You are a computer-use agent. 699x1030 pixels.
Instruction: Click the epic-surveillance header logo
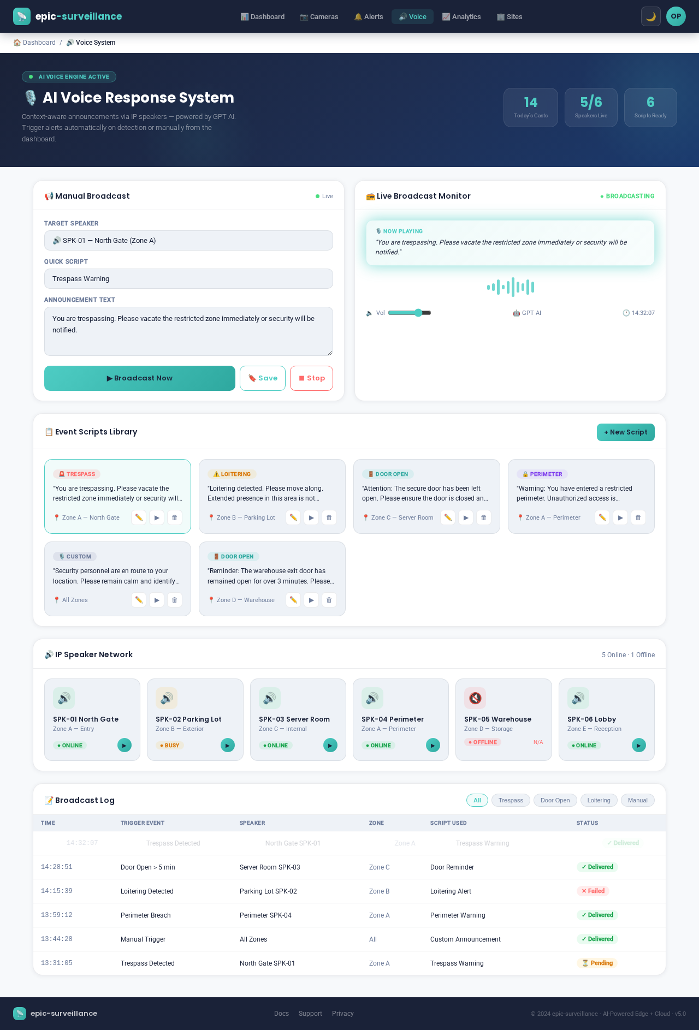68,16
